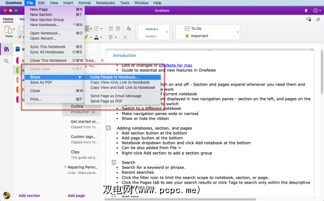
Task: Apply the Important star tag
Action: tap(199, 36)
